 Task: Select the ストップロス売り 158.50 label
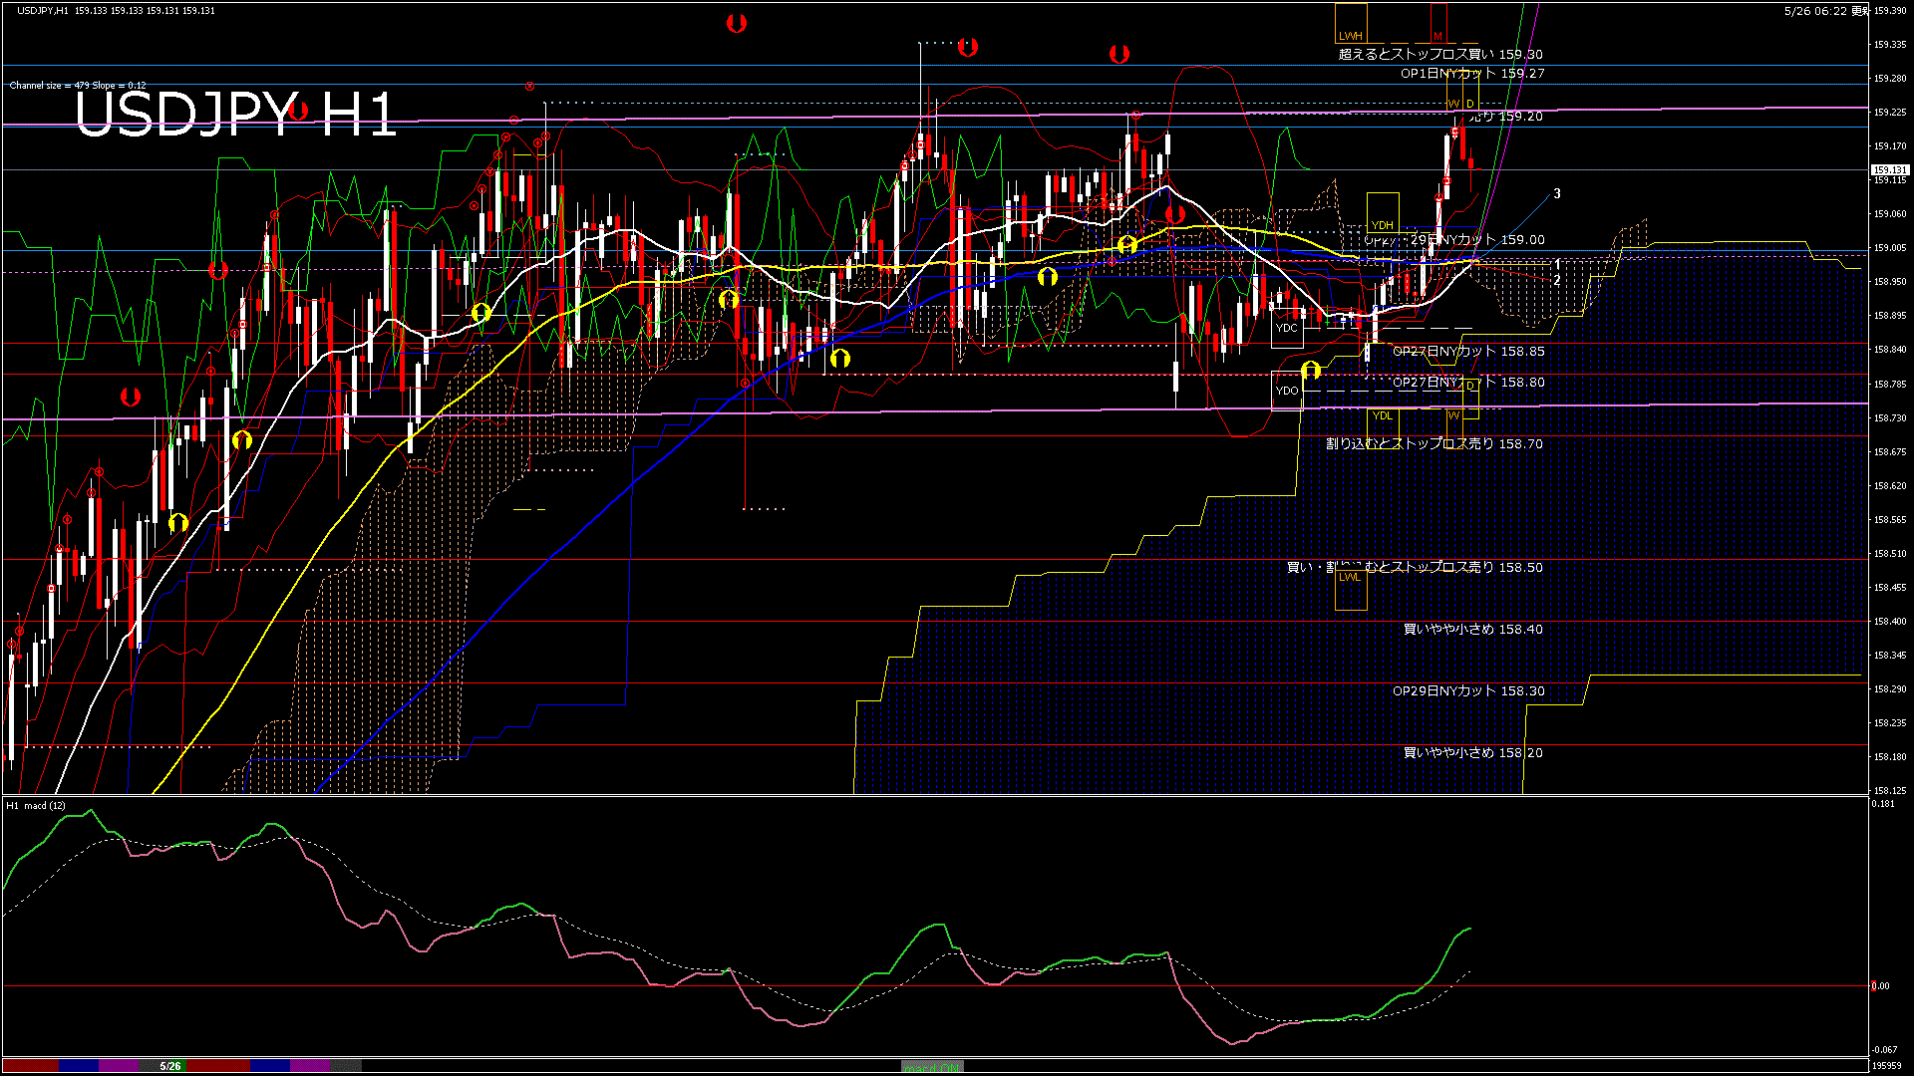(1466, 568)
